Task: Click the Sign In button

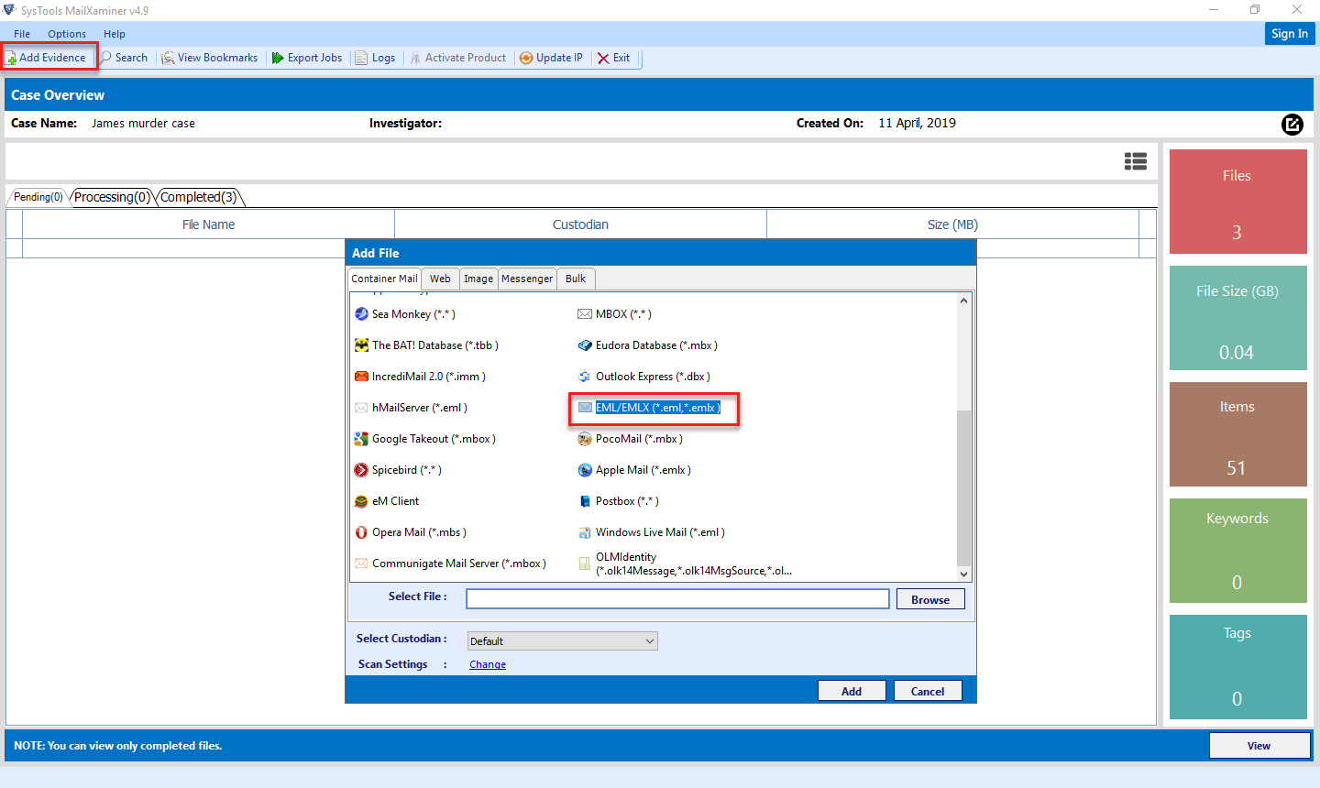Action: tap(1290, 33)
